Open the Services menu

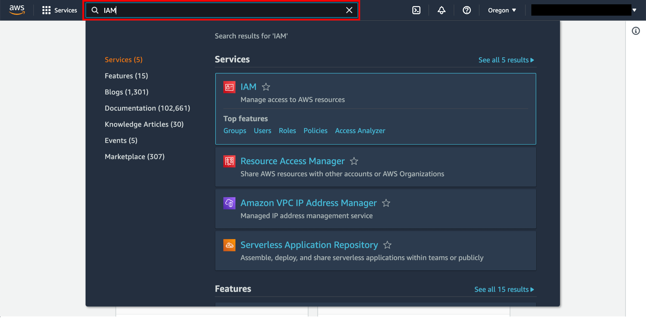(59, 10)
